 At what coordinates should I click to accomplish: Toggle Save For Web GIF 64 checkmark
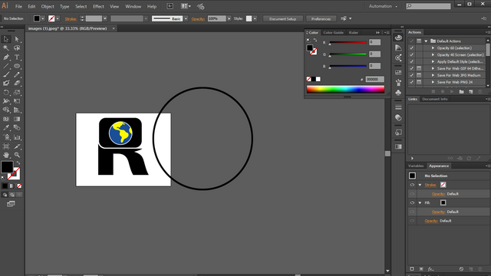[411, 68]
